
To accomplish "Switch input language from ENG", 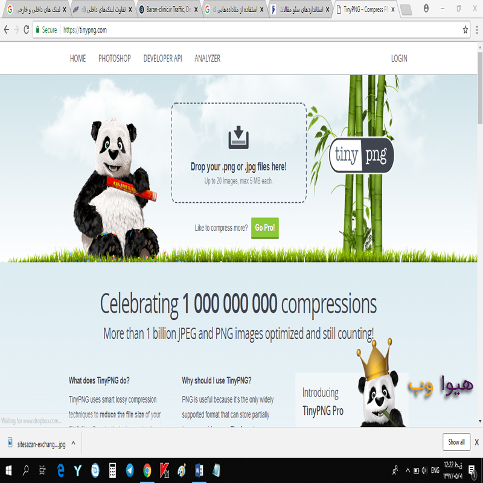I will (435, 470).
